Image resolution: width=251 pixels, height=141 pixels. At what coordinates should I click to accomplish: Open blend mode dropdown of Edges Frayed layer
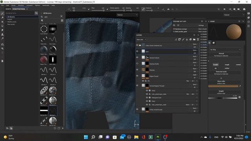195,75
